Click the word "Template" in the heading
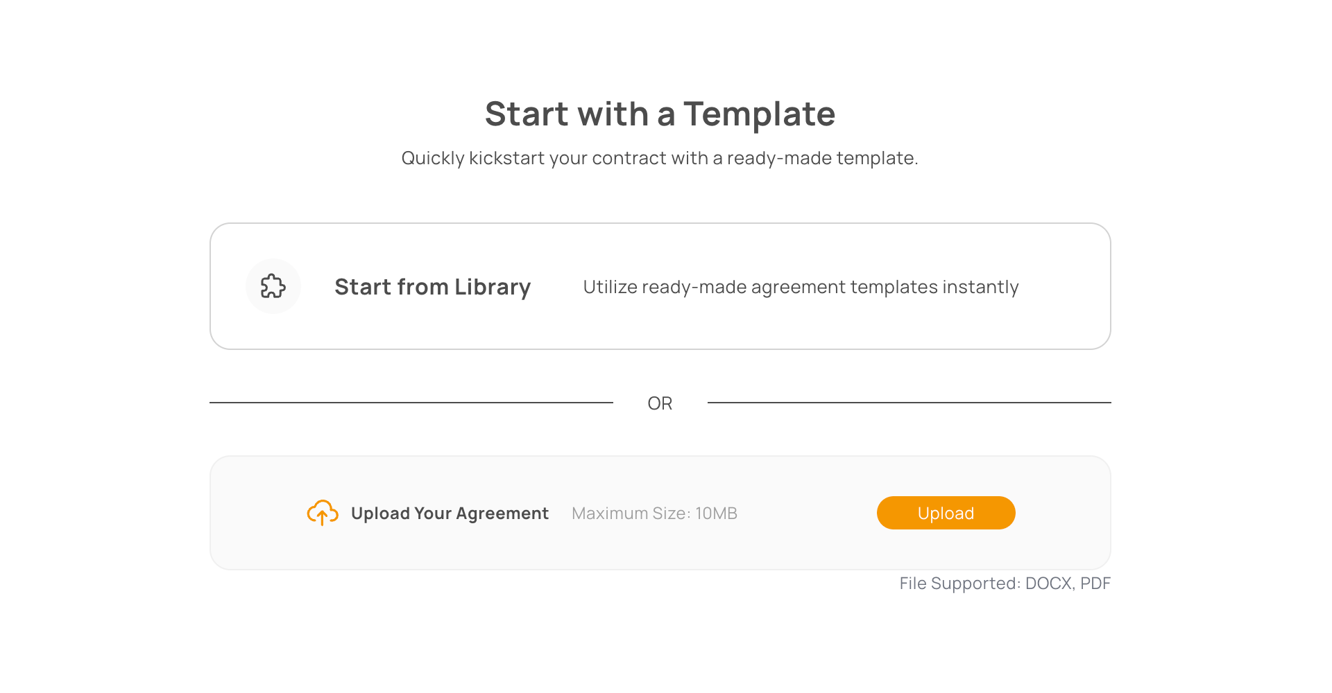Image resolution: width=1332 pixels, height=693 pixels. tap(759, 114)
